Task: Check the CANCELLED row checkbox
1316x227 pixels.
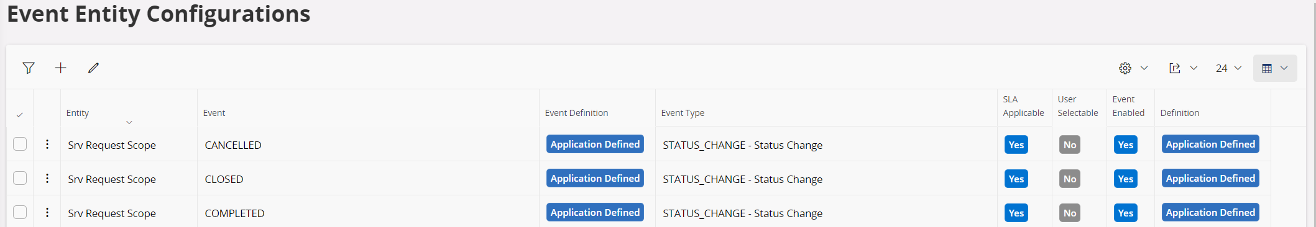Action: 20,144
